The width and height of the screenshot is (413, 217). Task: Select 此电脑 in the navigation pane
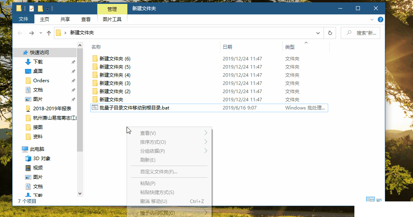(37, 149)
